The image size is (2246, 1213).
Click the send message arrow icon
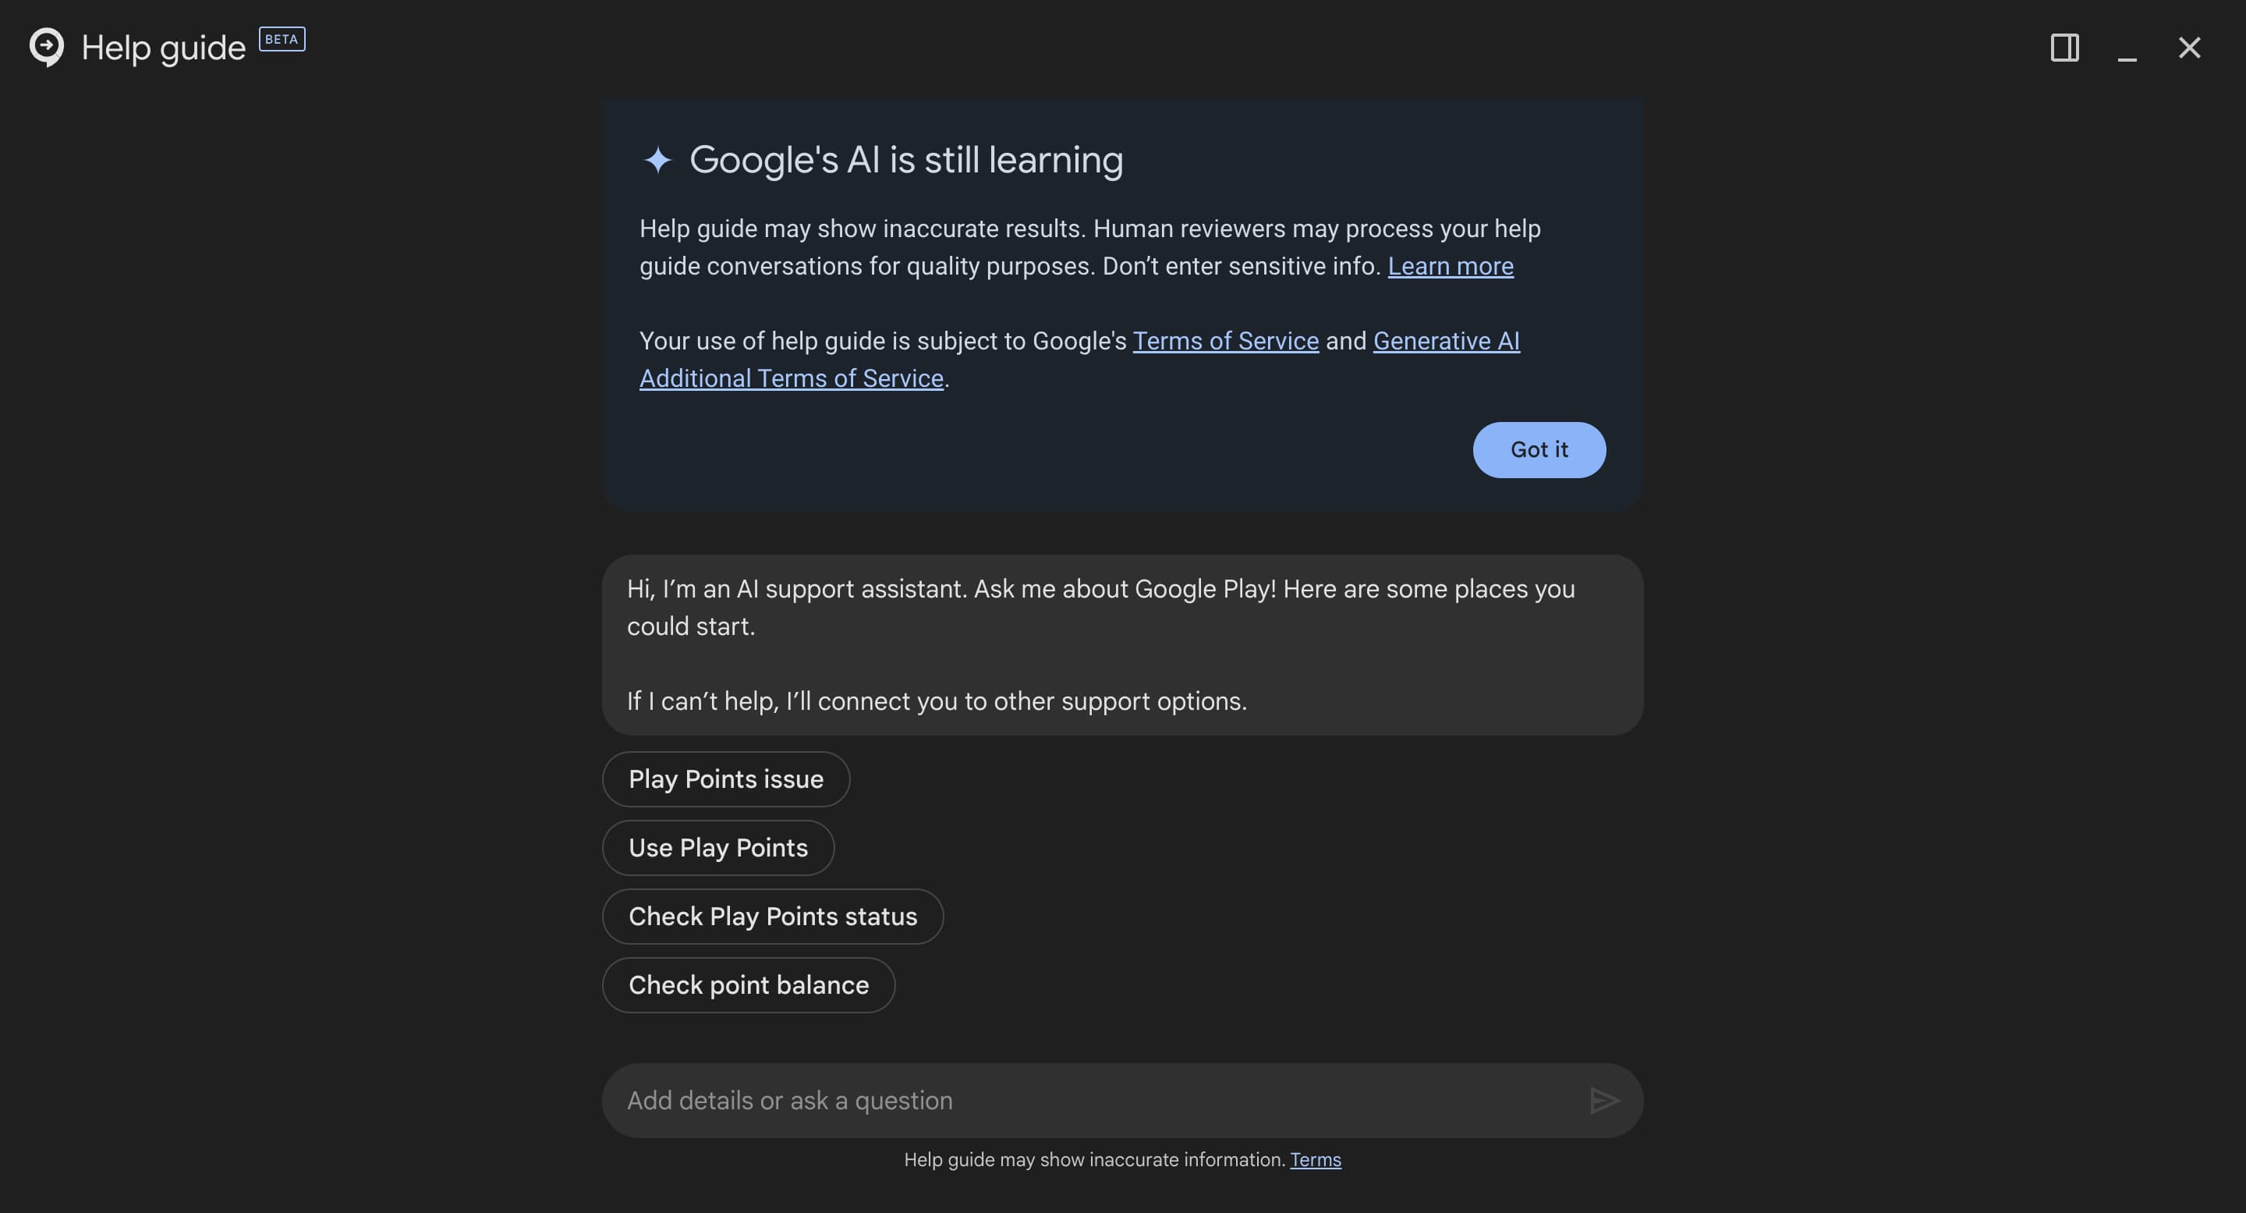click(x=1603, y=1101)
